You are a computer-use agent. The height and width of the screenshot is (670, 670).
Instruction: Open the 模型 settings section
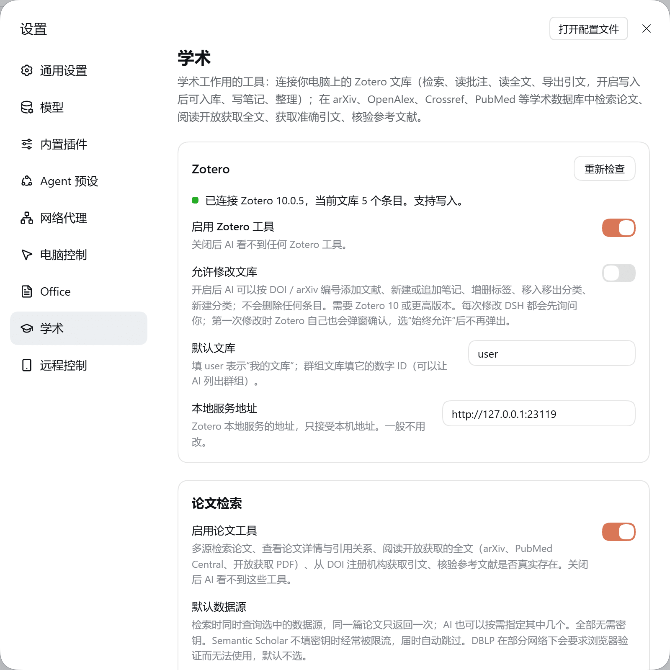click(79, 107)
